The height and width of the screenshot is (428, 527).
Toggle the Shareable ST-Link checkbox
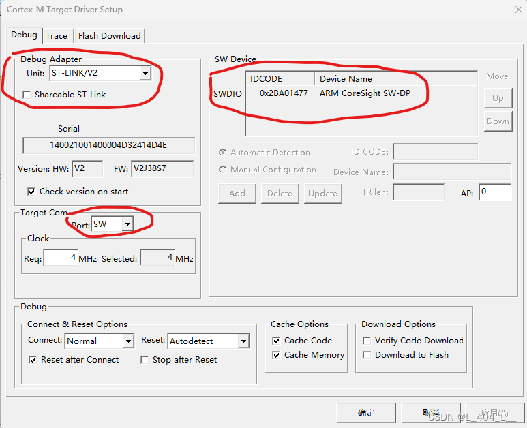(x=27, y=95)
